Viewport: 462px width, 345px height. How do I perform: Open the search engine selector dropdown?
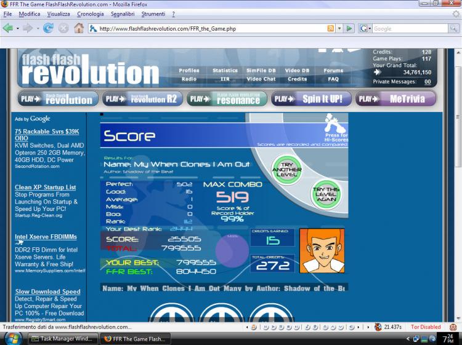(x=365, y=28)
